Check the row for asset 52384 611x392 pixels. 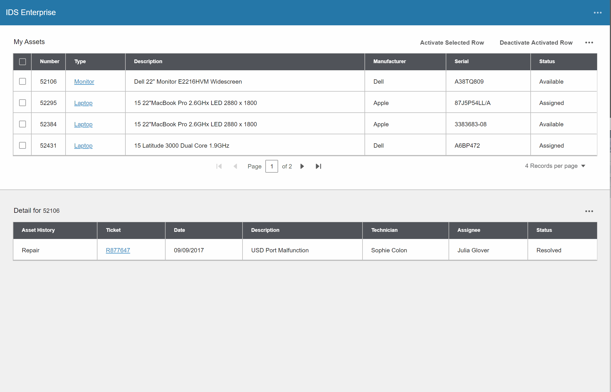pyautogui.click(x=22, y=124)
